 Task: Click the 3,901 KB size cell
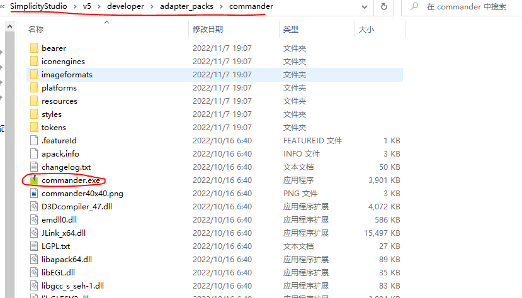[x=384, y=180]
